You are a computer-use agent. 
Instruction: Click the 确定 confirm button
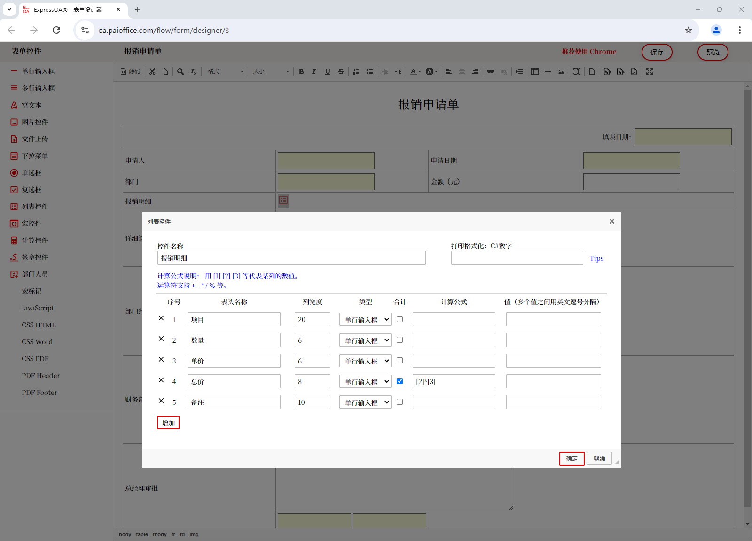coord(572,458)
